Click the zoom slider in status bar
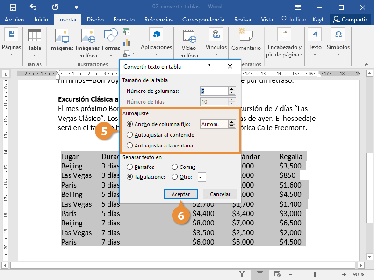The width and height of the screenshot is (374, 280). 316,274
